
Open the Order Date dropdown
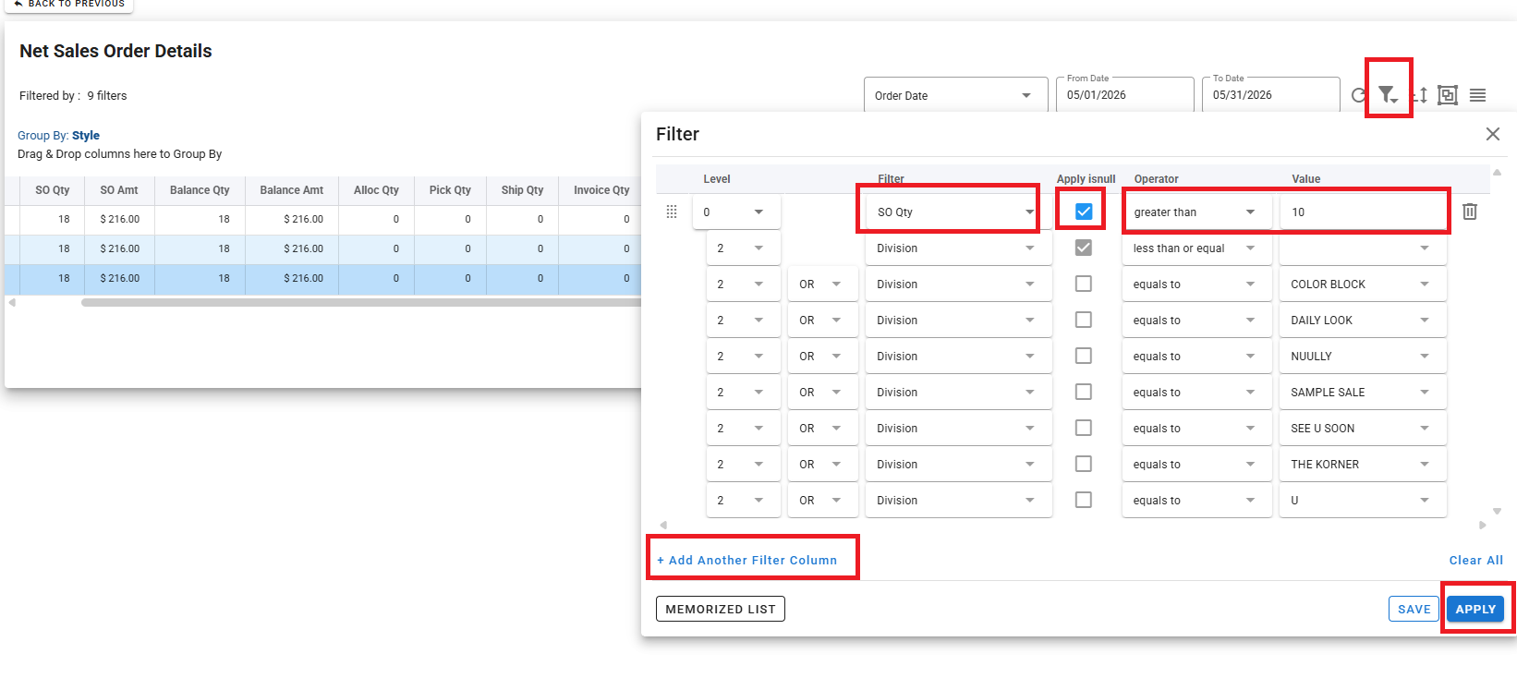[x=955, y=95]
